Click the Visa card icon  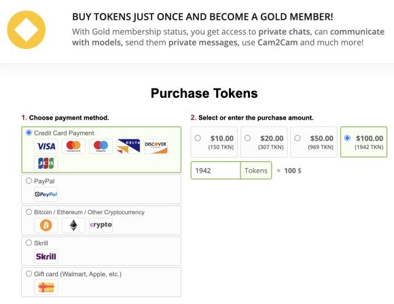point(46,146)
